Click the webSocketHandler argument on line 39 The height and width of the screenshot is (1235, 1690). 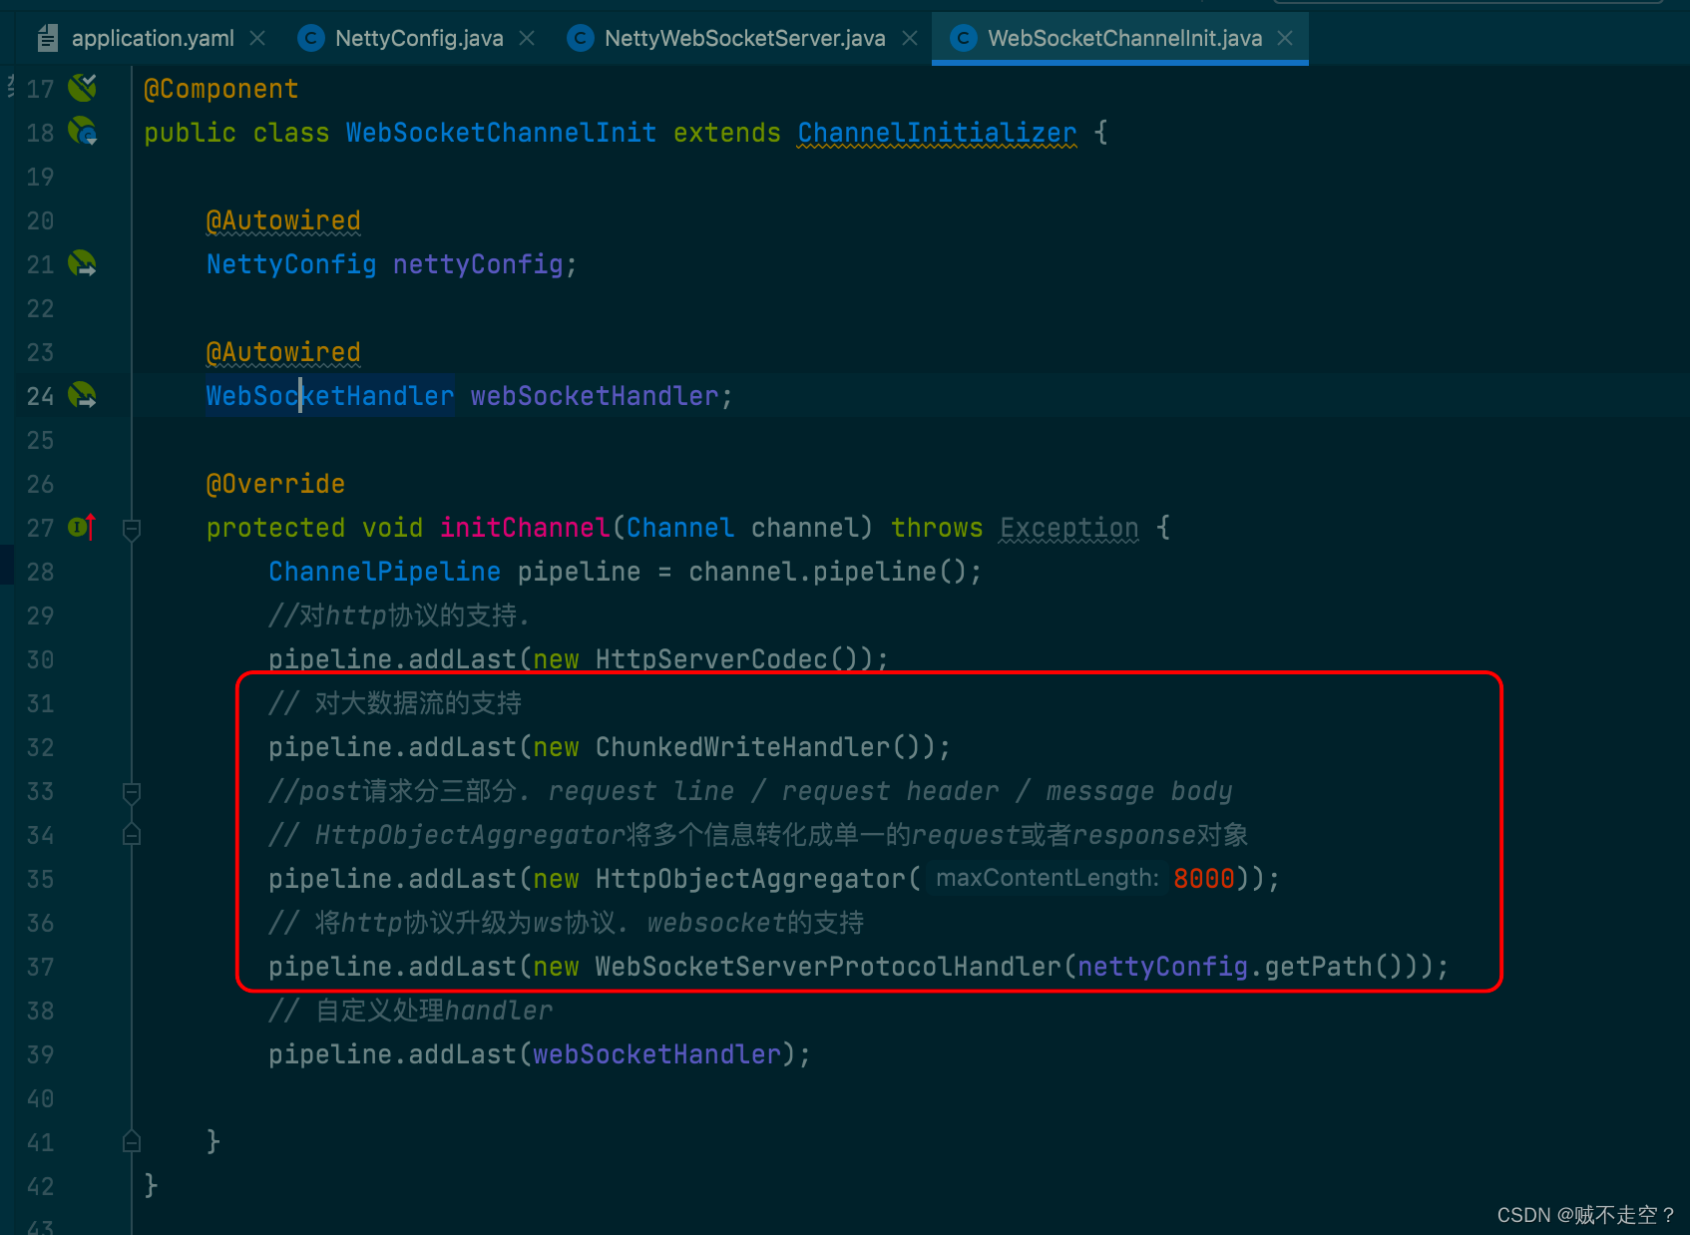656,1054
